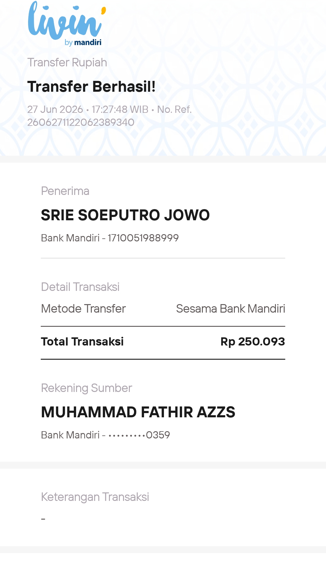Click the Keterangan Transaksi heading
Viewport: 326px width, 570px height.
click(95, 497)
